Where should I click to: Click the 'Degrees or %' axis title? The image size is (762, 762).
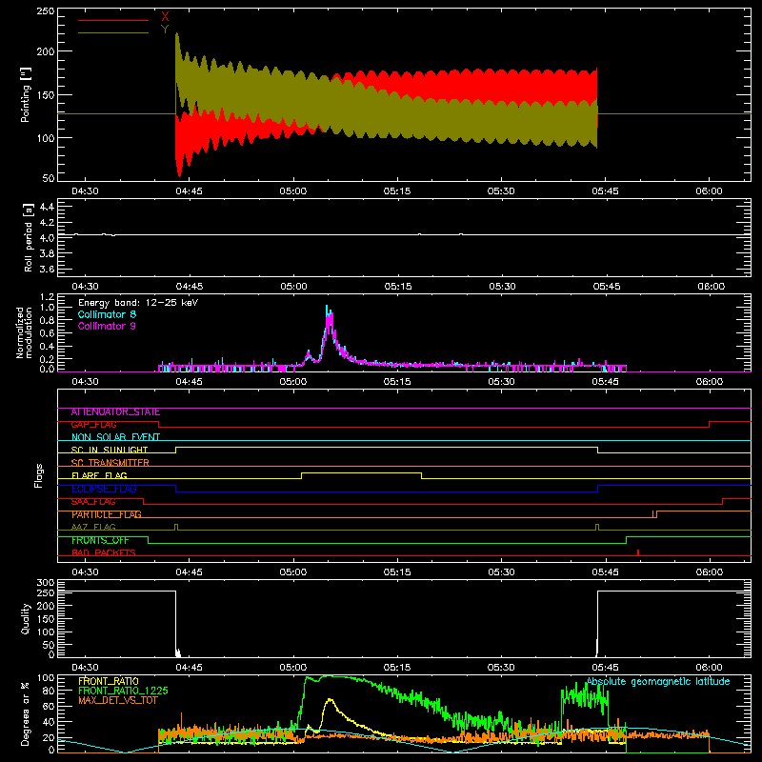pyautogui.click(x=26, y=713)
